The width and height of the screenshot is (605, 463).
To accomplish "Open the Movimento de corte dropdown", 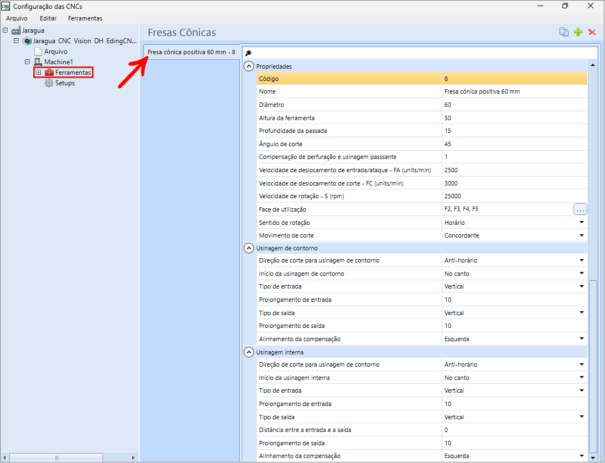I will 582,236.
